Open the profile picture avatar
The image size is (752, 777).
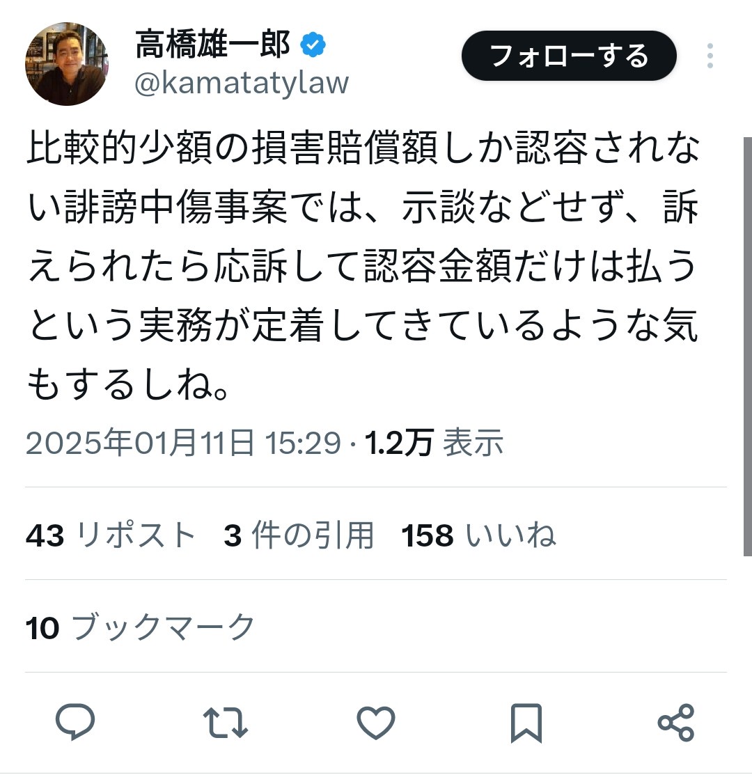coord(67,64)
